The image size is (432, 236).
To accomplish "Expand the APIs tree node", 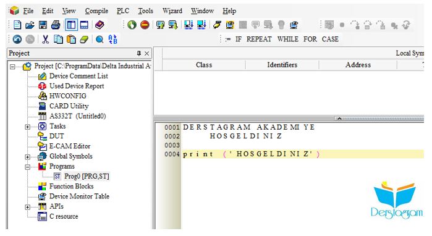I will pyautogui.click(x=28, y=207).
